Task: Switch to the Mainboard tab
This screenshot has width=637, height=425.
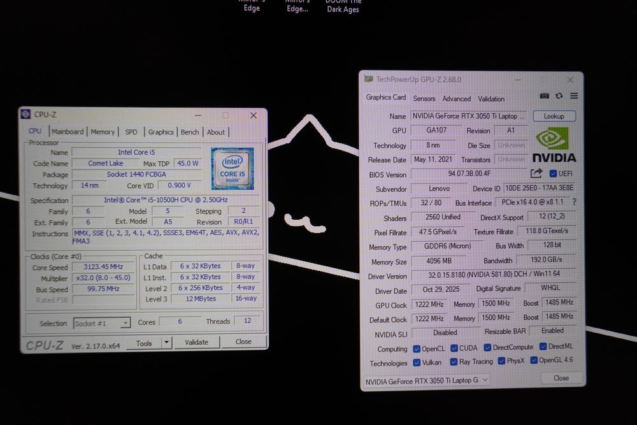Action: (68, 132)
